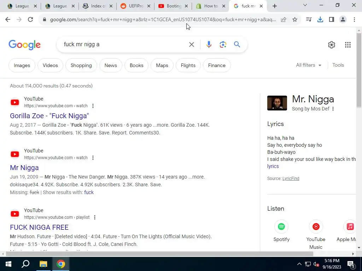Open the tab search chevron
This screenshot has height=271, width=362.
[x=305, y=5]
